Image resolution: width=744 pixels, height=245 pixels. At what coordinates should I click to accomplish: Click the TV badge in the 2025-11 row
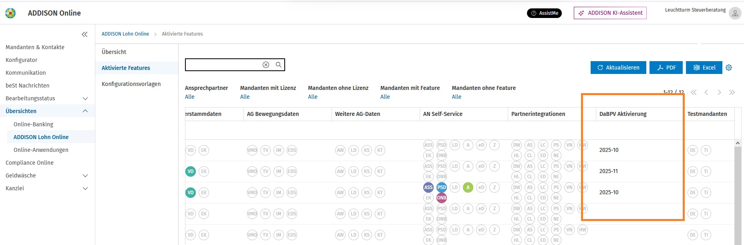pos(265,171)
